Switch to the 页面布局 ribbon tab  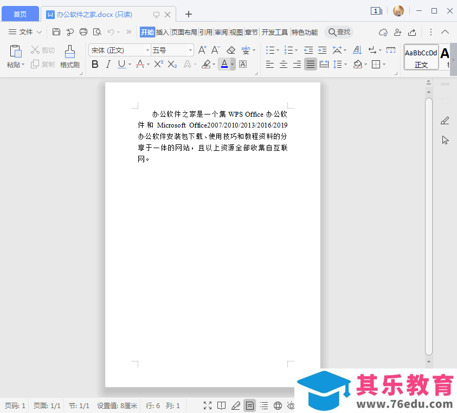(x=184, y=32)
